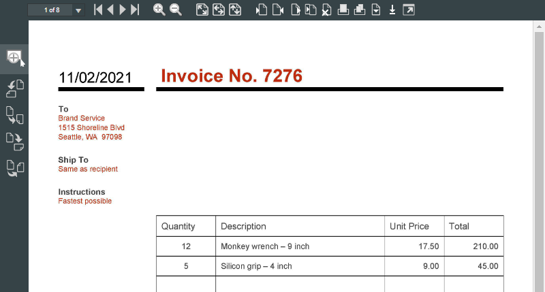Click the fit width icon
The width and height of the screenshot is (545, 292).
219,10
